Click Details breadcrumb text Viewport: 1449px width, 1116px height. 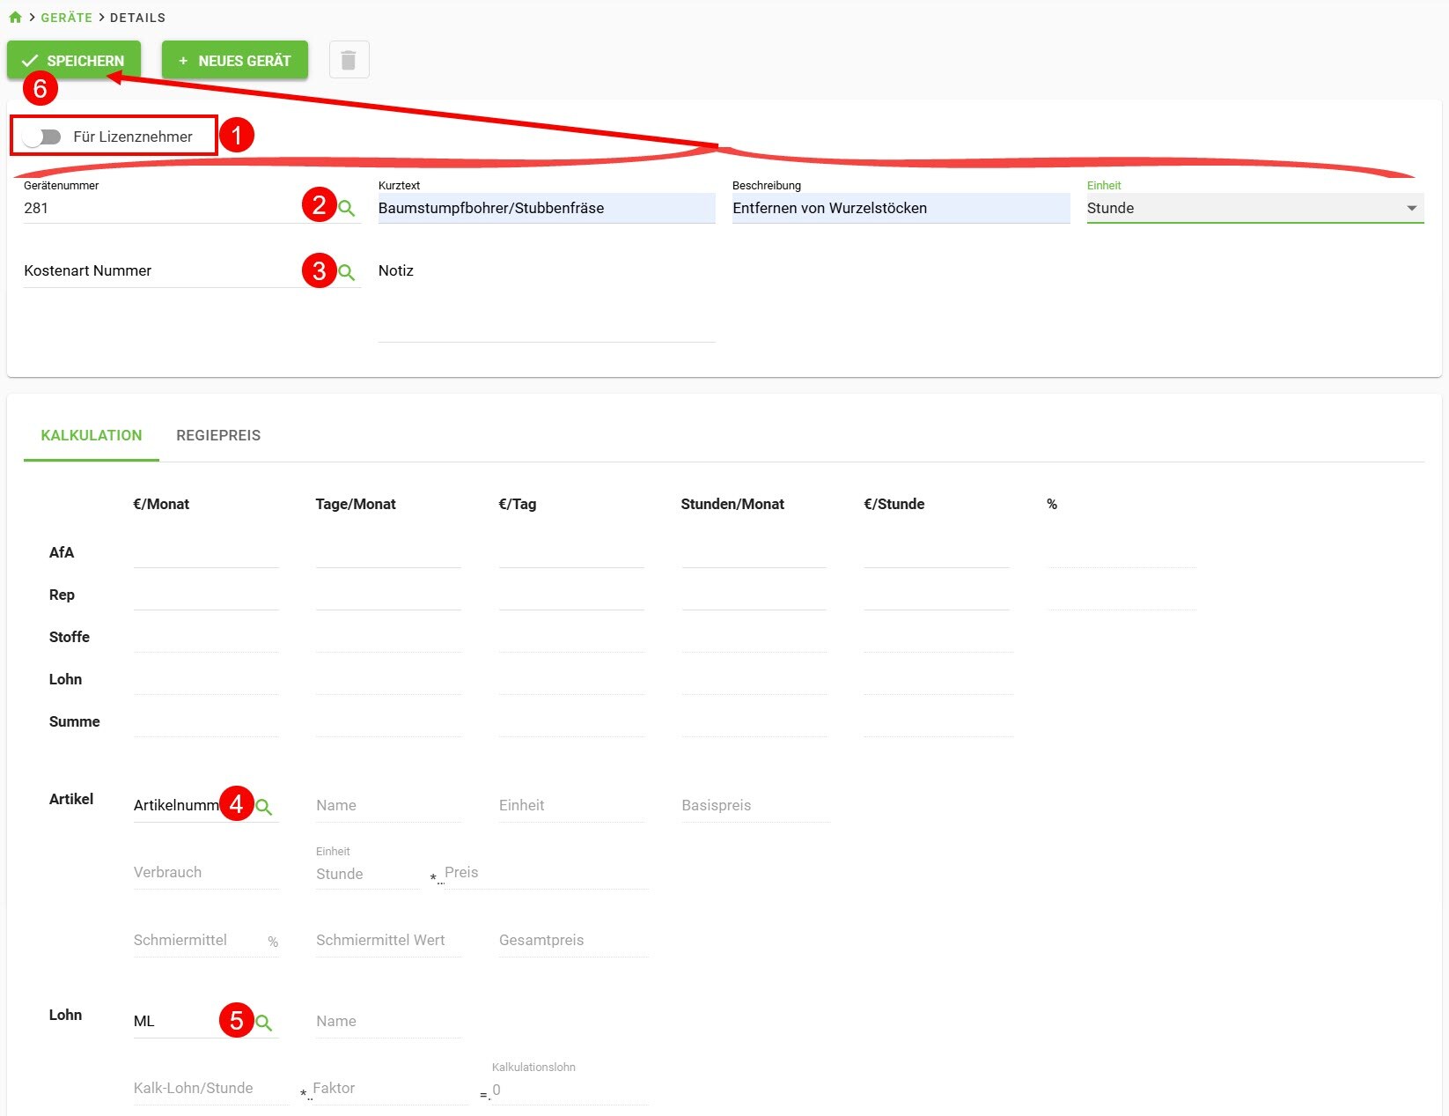point(137,18)
